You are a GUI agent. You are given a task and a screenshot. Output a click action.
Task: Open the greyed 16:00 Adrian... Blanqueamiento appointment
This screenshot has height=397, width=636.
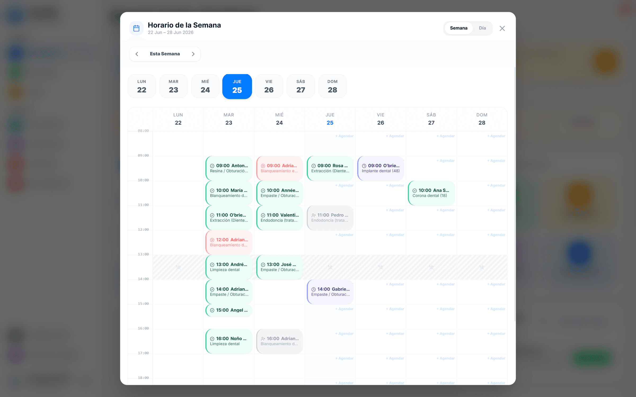coord(280,341)
